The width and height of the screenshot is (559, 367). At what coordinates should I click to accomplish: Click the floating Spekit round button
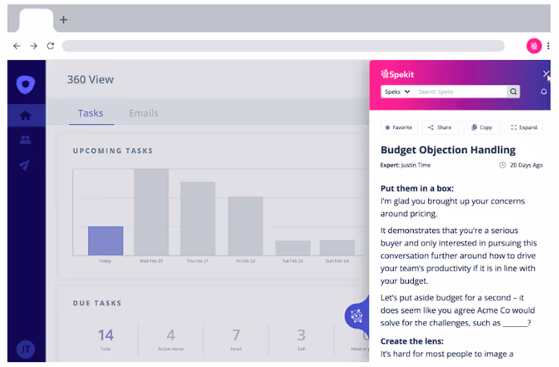pyautogui.click(x=357, y=316)
